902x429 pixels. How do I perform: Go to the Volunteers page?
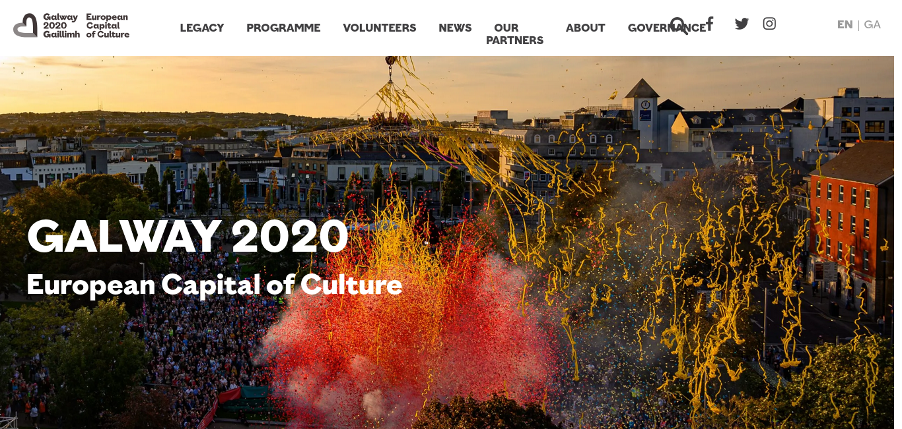point(380,28)
